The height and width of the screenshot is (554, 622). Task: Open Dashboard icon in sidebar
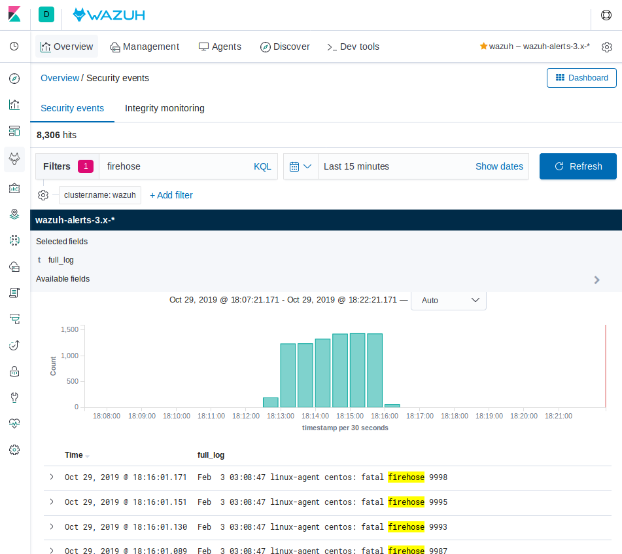point(14,131)
